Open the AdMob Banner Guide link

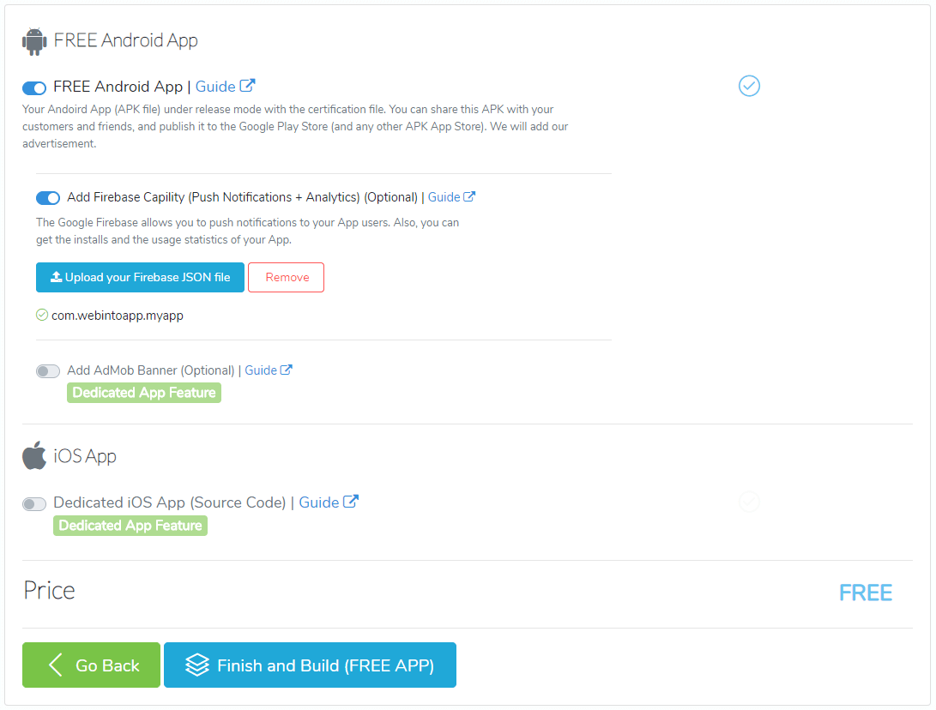tap(261, 370)
